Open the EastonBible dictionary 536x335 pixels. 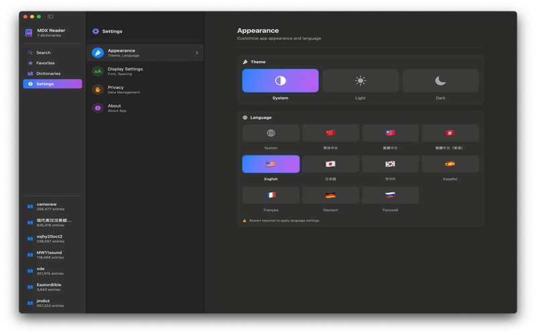coord(52,287)
